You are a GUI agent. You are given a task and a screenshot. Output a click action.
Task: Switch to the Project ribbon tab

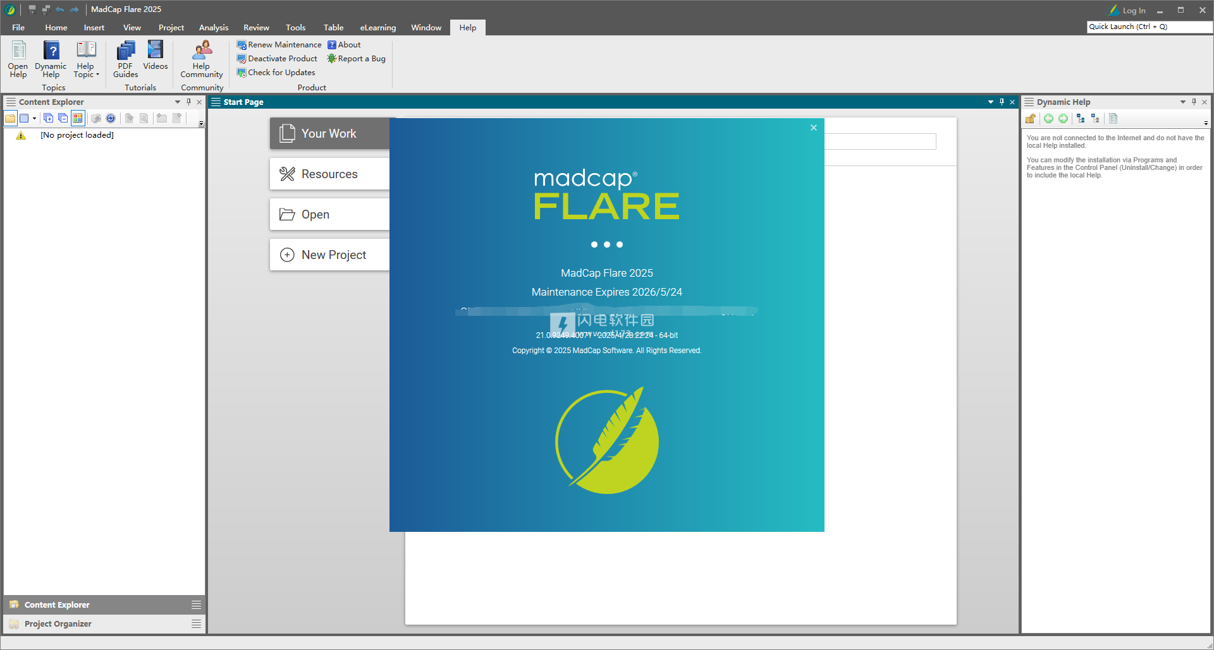point(171,28)
